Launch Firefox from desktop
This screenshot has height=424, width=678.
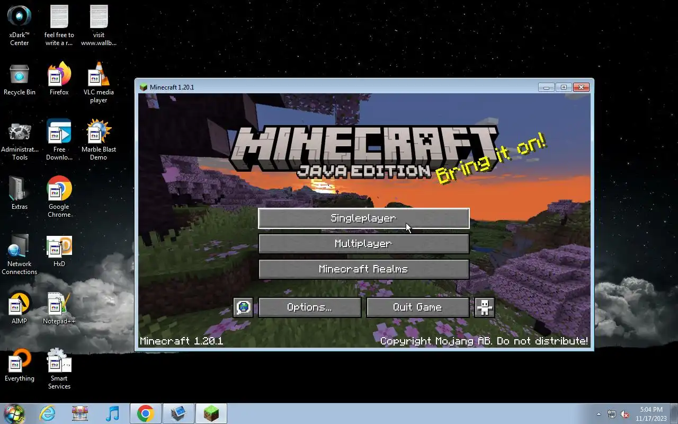59,79
